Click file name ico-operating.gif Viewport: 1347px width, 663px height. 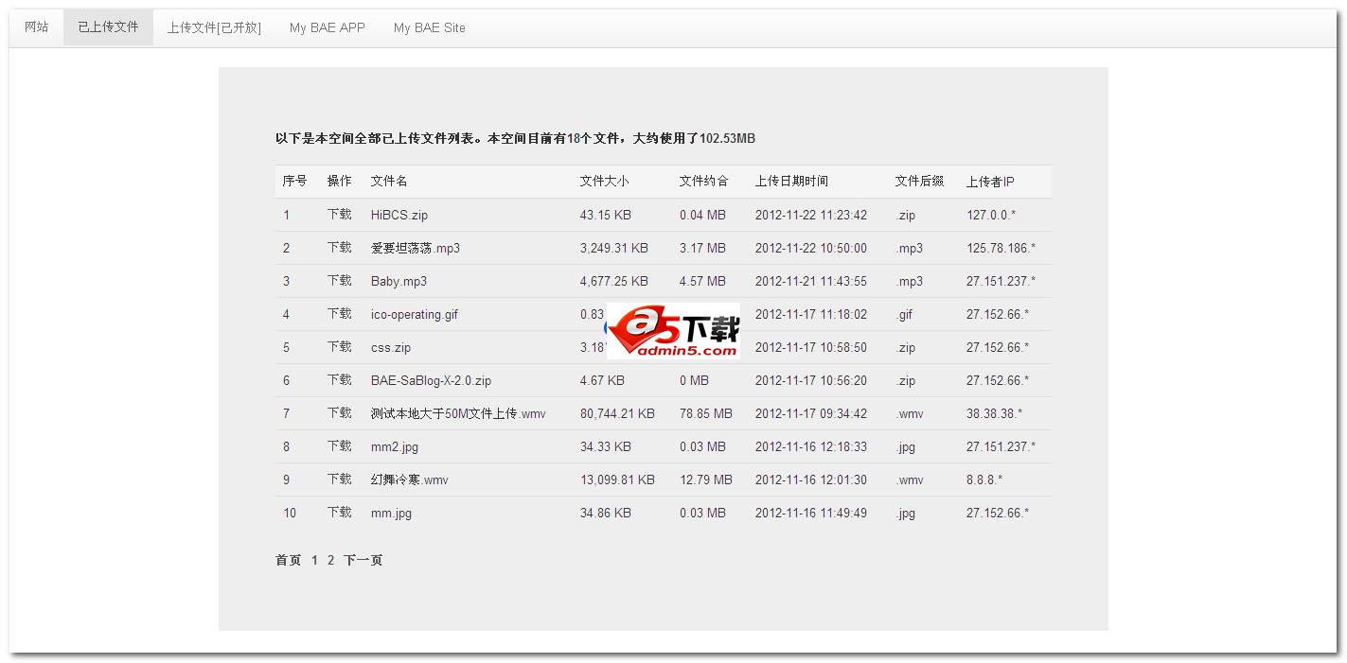coord(415,314)
